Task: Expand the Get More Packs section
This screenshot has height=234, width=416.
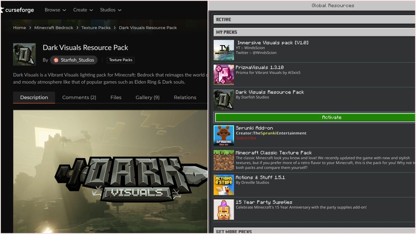Action: point(314,231)
